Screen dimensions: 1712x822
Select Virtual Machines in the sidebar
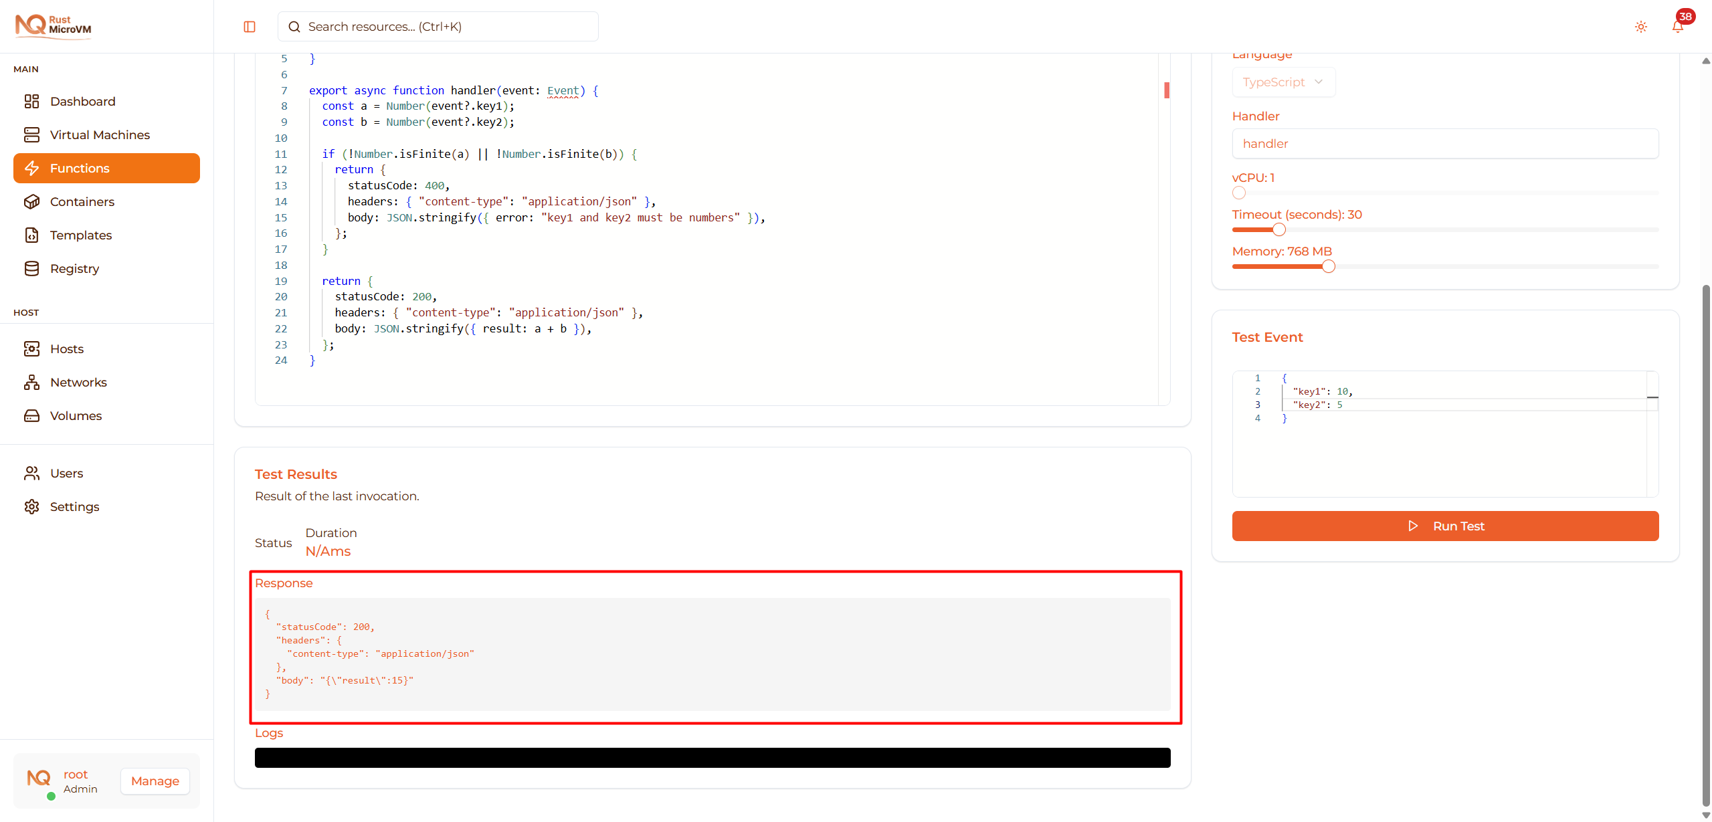point(100,134)
